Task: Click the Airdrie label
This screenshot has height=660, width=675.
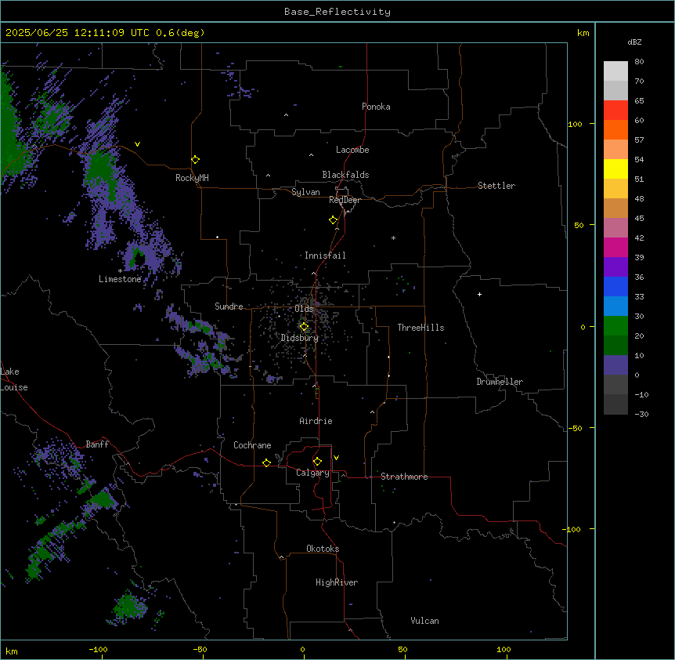Action: 316,421
